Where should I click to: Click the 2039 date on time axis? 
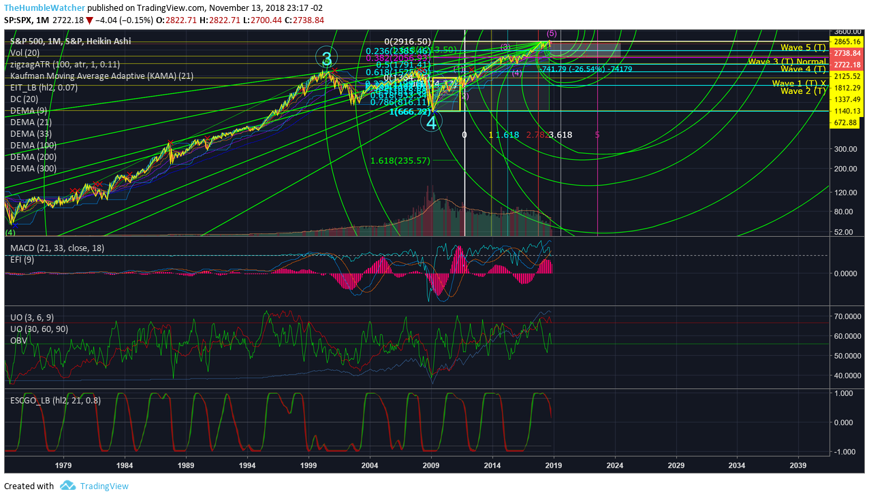pos(798,466)
